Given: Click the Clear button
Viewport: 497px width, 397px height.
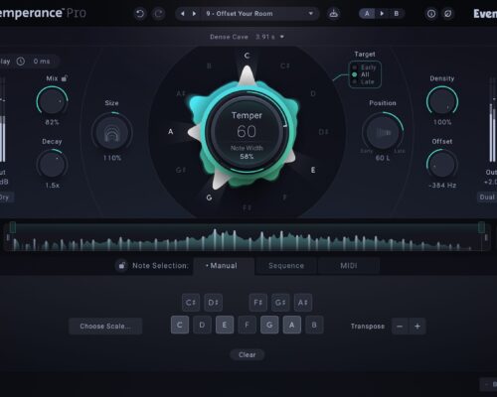Looking at the screenshot, I should tap(248, 354).
